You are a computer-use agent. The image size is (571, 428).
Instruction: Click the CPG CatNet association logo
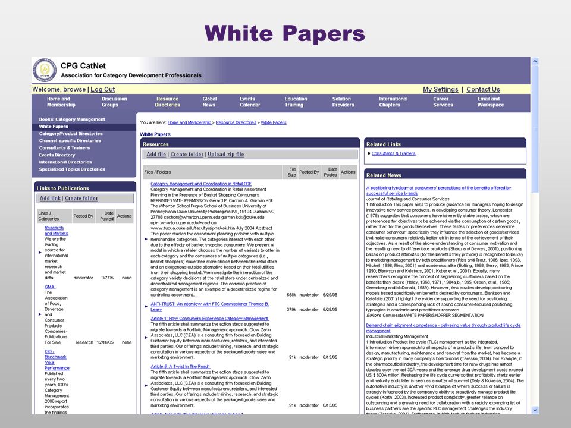tap(45, 70)
